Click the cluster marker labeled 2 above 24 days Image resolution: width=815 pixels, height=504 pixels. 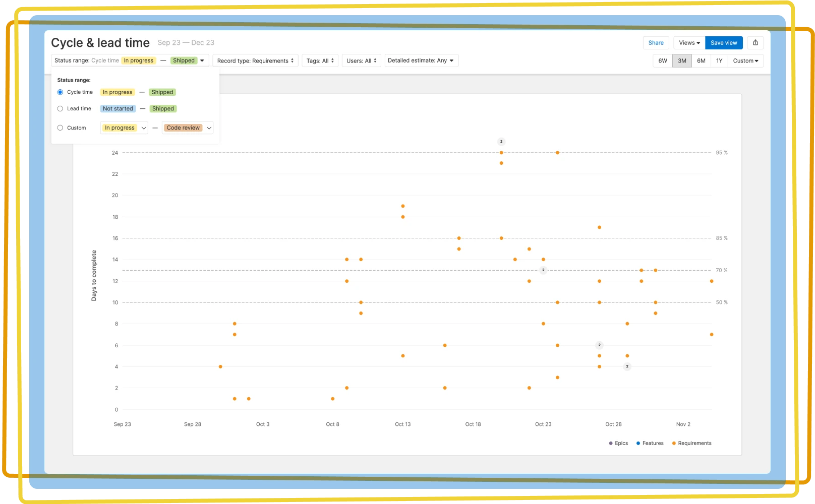click(501, 142)
